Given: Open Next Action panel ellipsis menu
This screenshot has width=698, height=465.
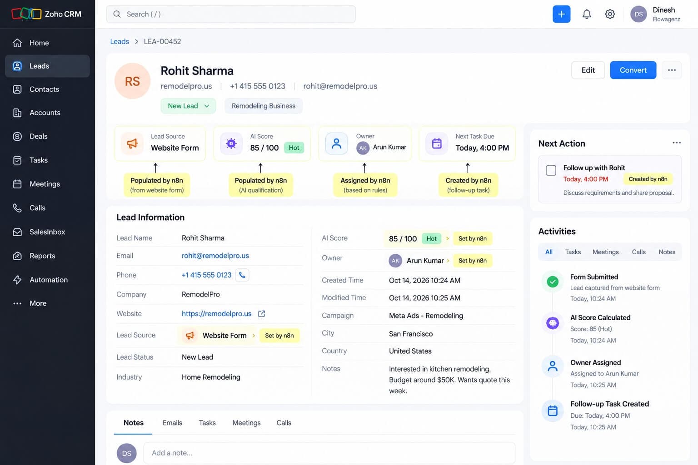Looking at the screenshot, I should (x=677, y=143).
